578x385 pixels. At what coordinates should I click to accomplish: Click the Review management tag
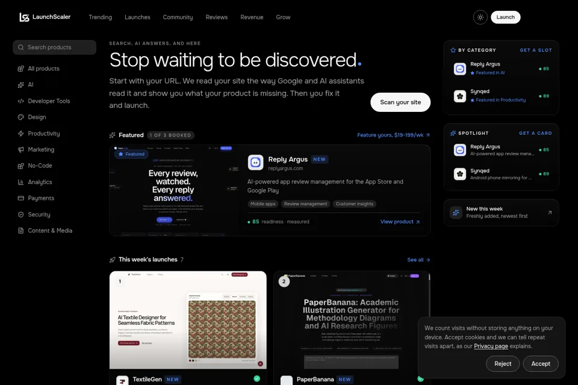[306, 204]
